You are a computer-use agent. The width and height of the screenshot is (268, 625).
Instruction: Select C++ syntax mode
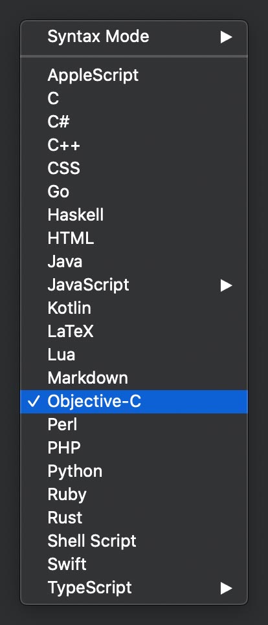click(134, 145)
